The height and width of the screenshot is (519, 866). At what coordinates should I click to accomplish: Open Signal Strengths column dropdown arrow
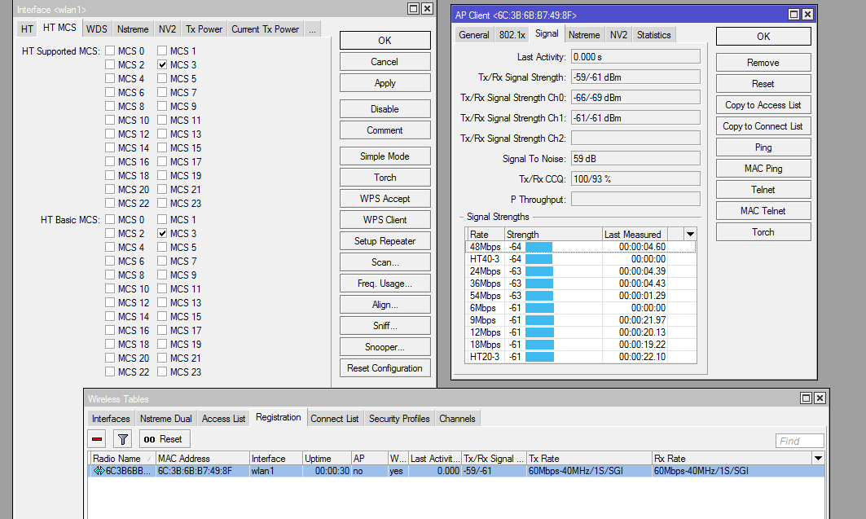690,234
